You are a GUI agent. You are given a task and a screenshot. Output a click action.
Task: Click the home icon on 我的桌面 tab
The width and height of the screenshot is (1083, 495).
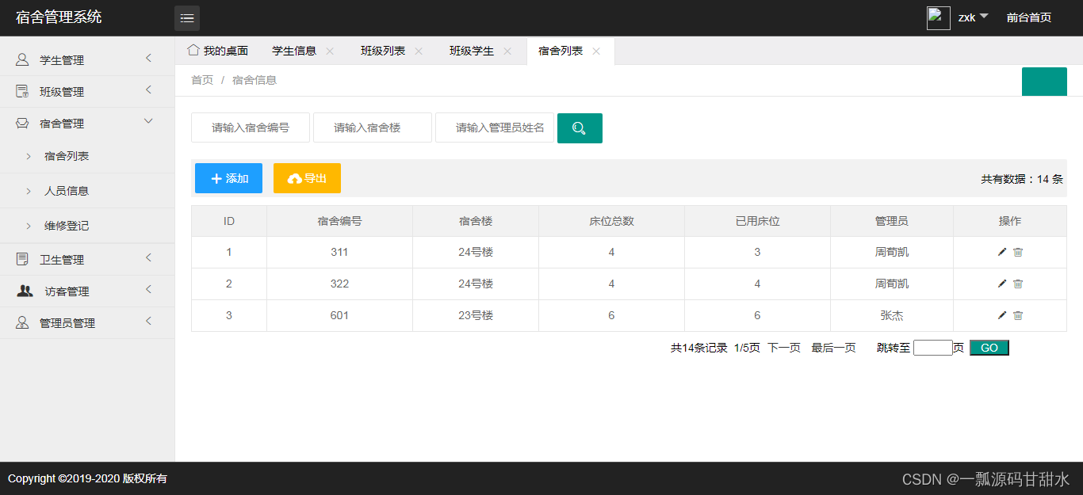click(193, 50)
